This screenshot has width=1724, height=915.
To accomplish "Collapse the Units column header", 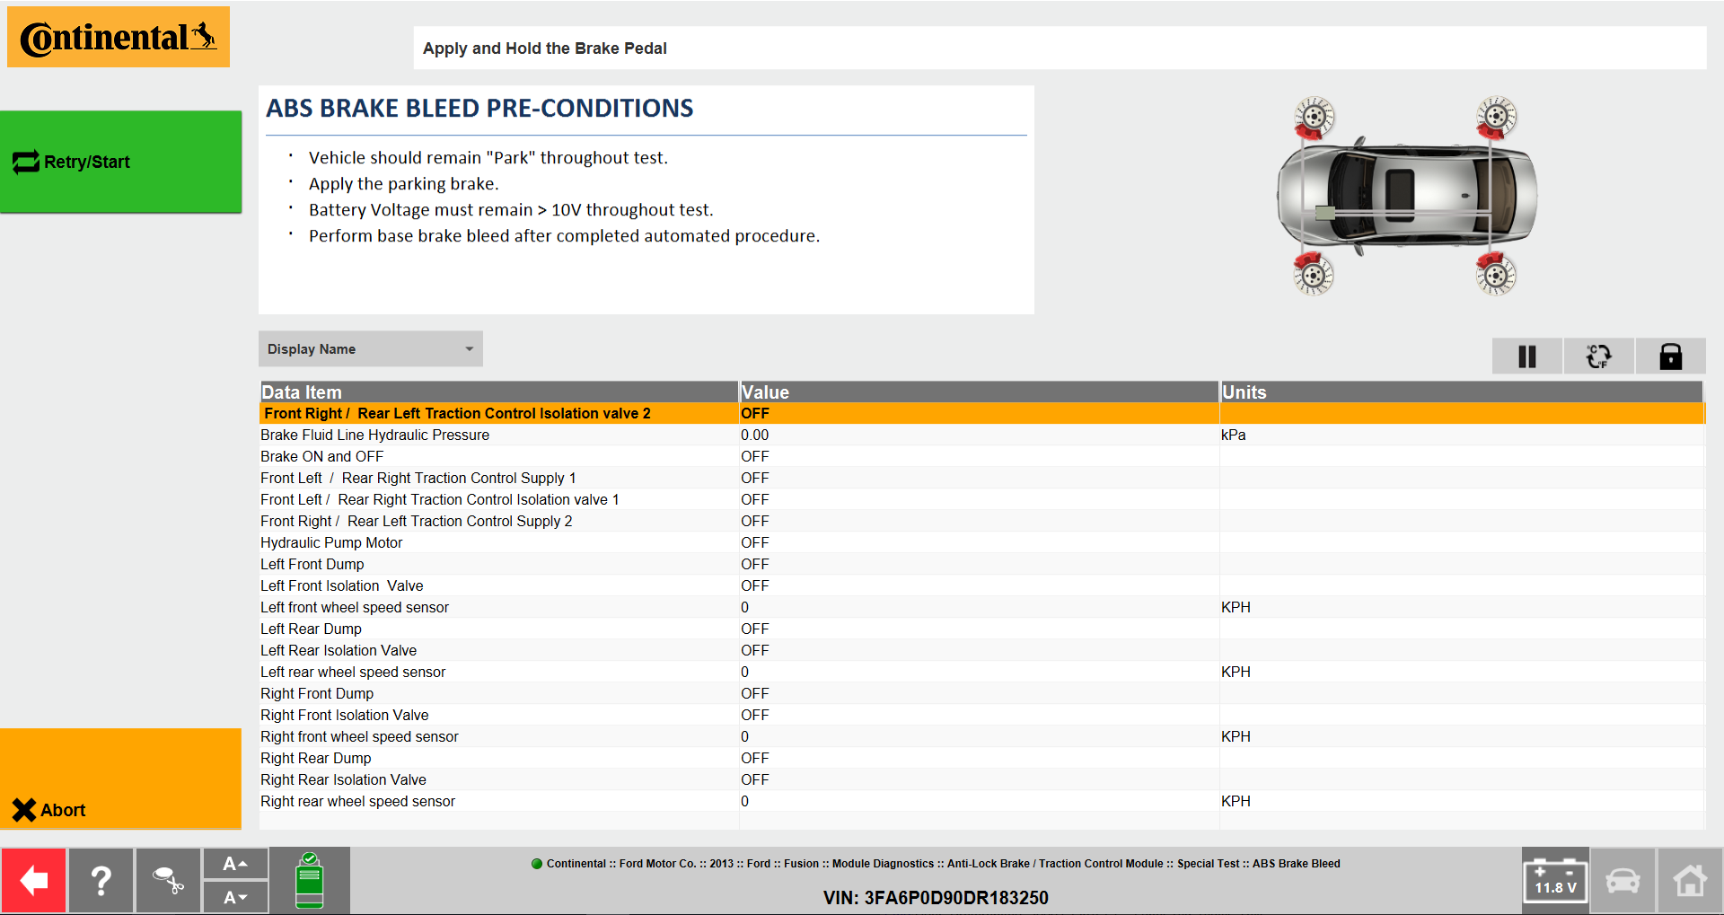I will click(x=1244, y=392).
